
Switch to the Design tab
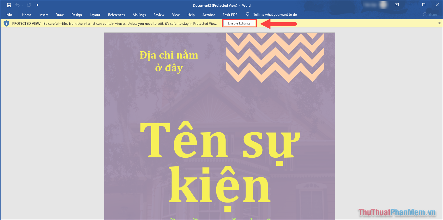[76, 14]
